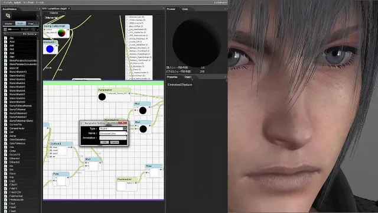The width and height of the screenshot is (378, 213).
Task: Open the Code tab
Action: (x=185, y=9)
